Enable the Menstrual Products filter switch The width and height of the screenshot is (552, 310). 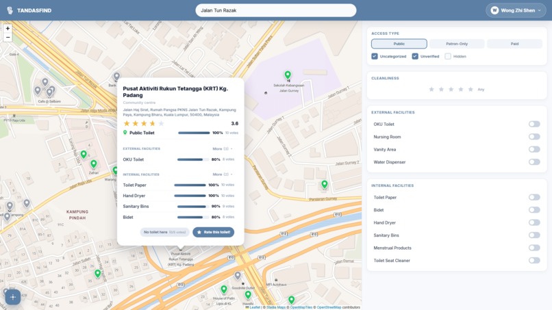(534, 248)
